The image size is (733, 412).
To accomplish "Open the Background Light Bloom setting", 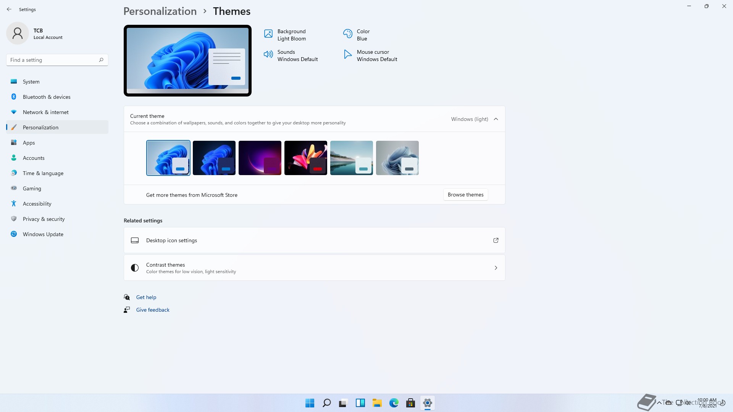I will [286, 35].
